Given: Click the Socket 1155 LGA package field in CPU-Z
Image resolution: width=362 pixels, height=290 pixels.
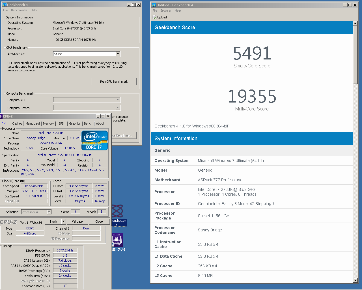Looking at the screenshot, I should pos(50,143).
